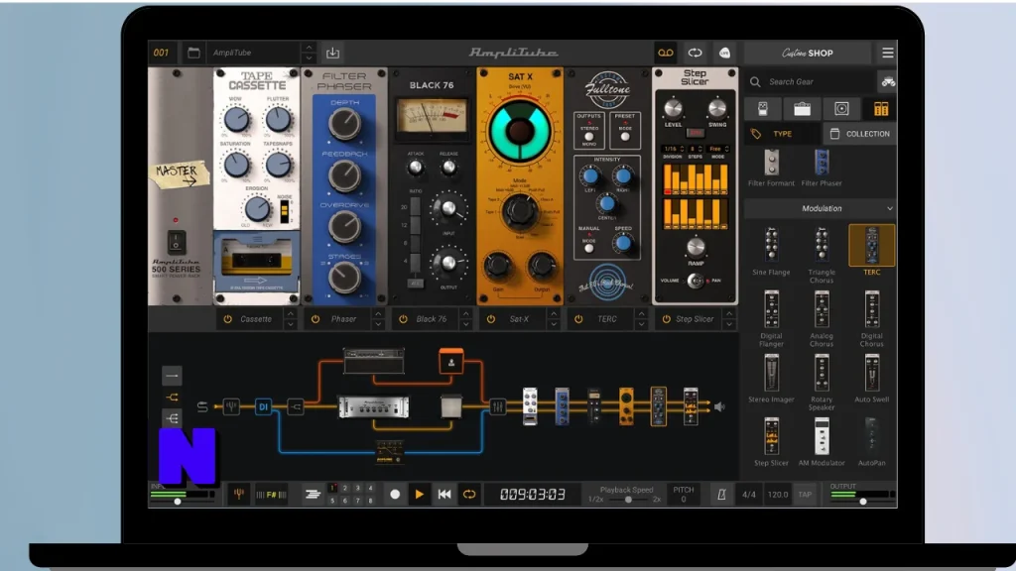The height and width of the screenshot is (571, 1016).
Task: Step preset with AmpliTube name arrows
Action: click(310, 54)
